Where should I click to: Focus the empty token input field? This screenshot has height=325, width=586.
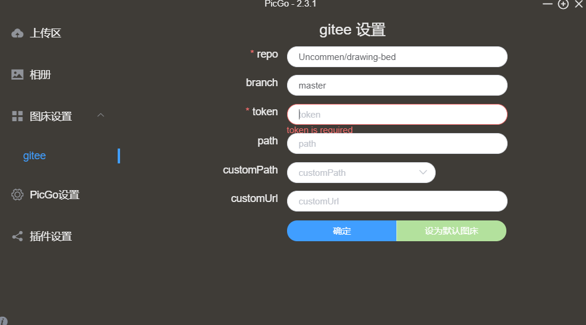click(x=397, y=114)
